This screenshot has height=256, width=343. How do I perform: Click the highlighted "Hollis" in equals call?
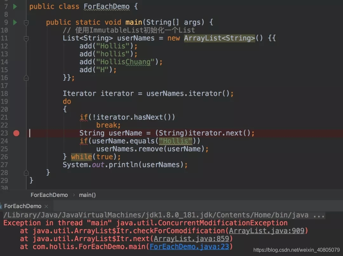click(175, 141)
